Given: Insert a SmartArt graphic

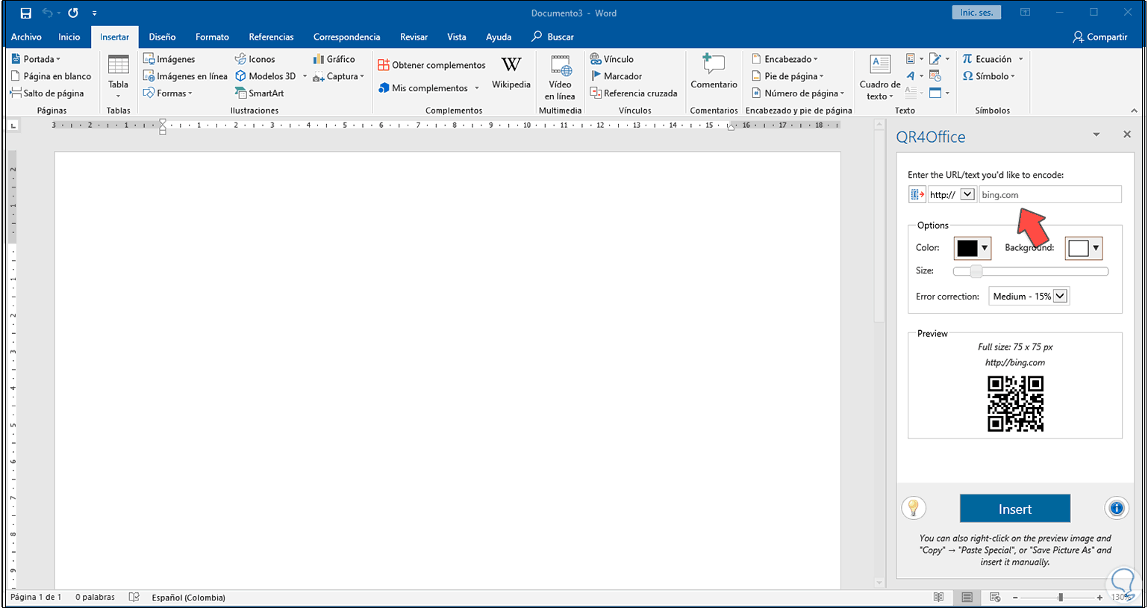Looking at the screenshot, I should pos(260,93).
